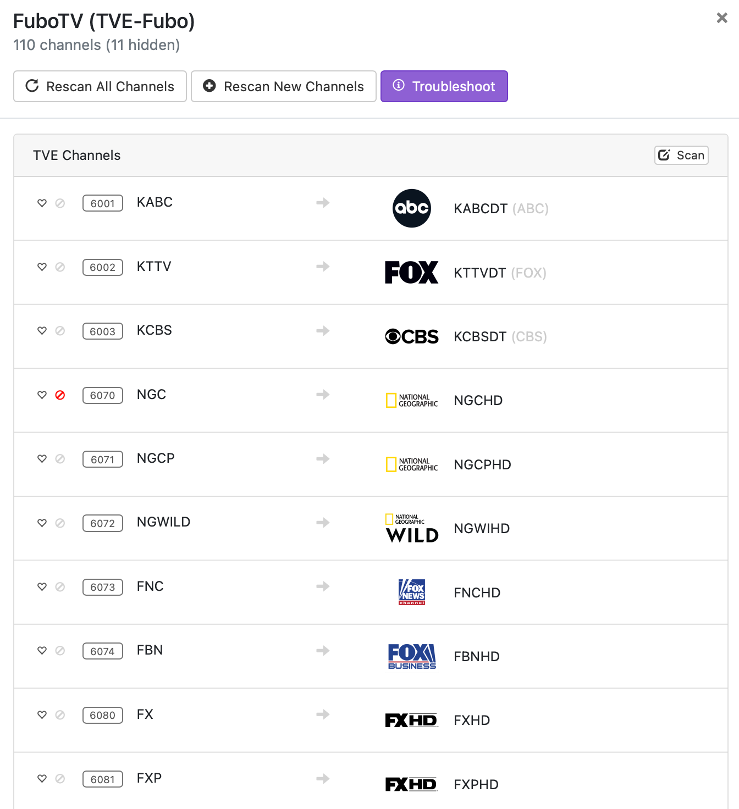Favorite the NGWILD channel
739x809 pixels.
(42, 523)
